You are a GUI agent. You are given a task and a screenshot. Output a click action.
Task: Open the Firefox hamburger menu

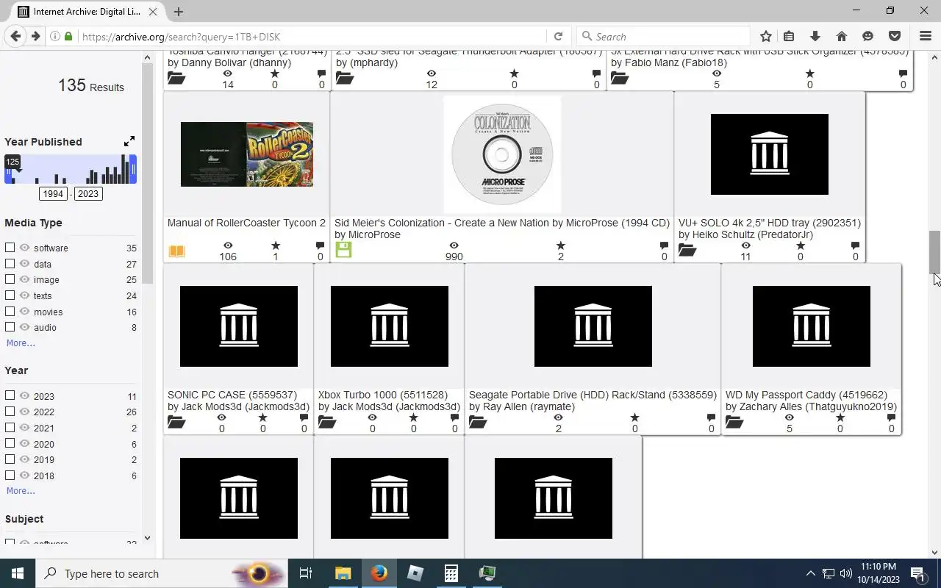click(926, 36)
